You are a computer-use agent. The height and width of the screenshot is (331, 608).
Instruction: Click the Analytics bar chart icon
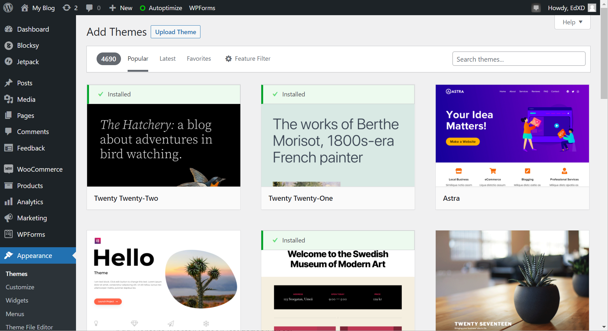click(x=9, y=202)
